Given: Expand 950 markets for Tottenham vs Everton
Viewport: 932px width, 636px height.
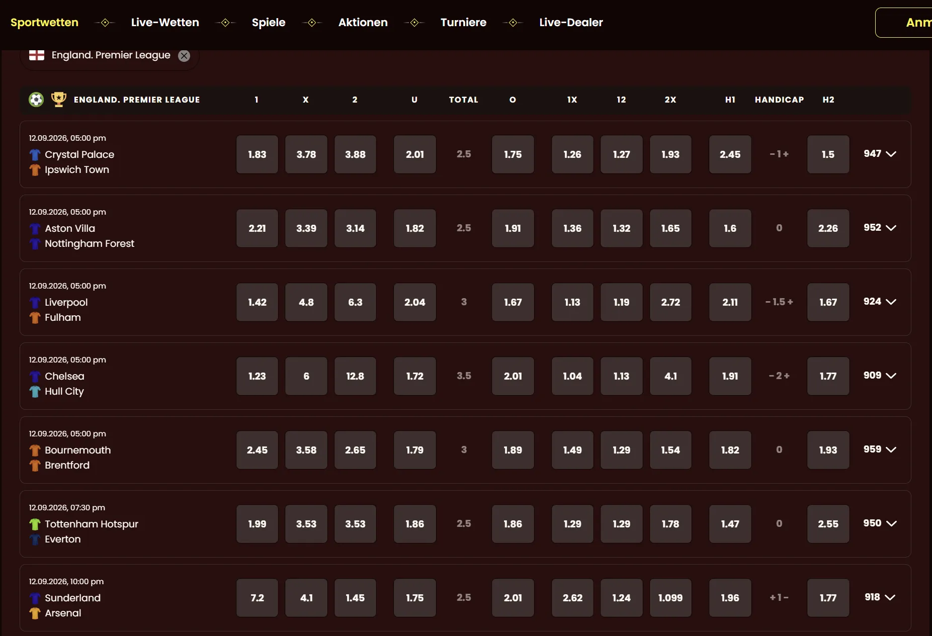Looking at the screenshot, I should 880,523.
